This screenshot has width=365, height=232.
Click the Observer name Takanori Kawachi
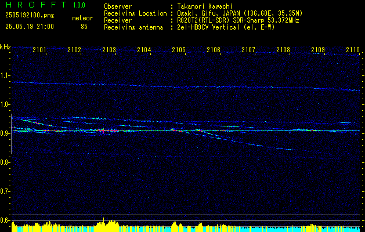(205, 6)
